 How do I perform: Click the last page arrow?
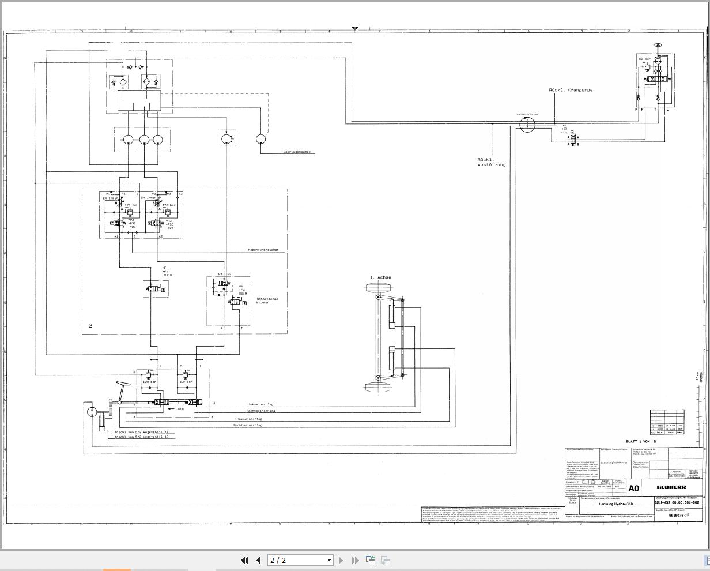click(355, 560)
